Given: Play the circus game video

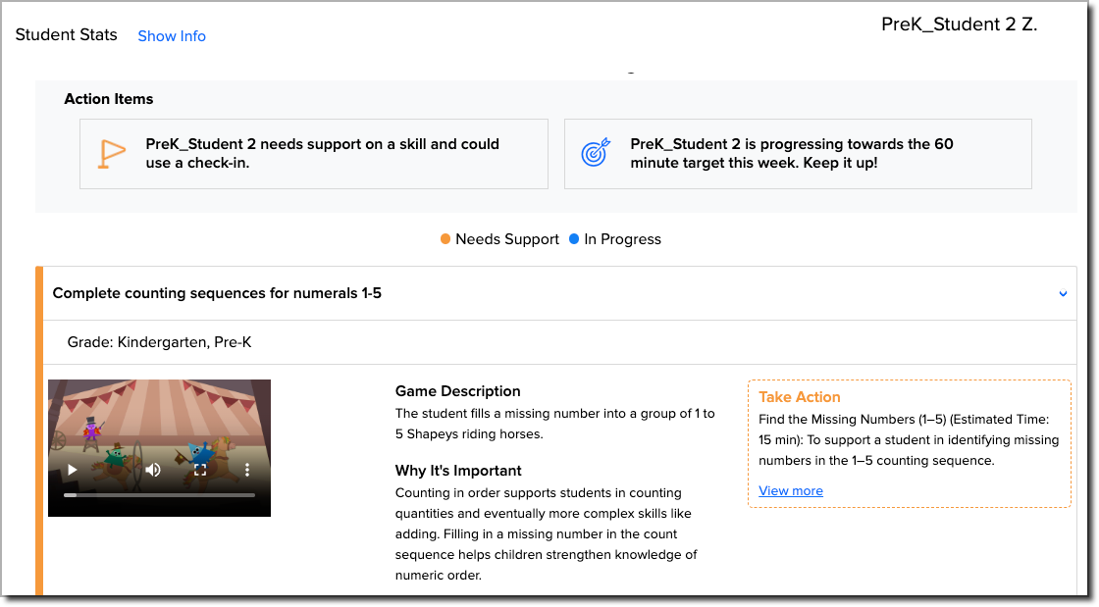Looking at the screenshot, I should point(73,470).
